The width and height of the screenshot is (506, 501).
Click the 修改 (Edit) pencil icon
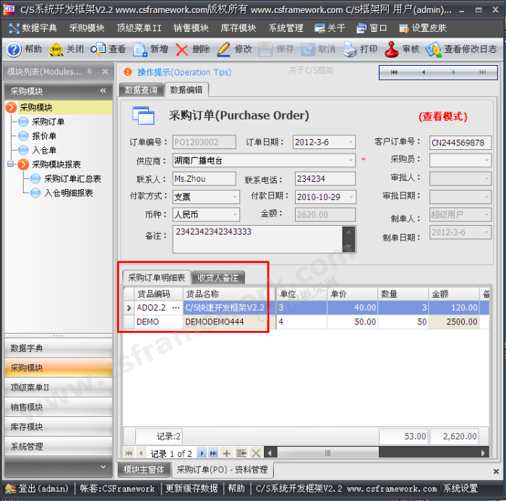224,49
